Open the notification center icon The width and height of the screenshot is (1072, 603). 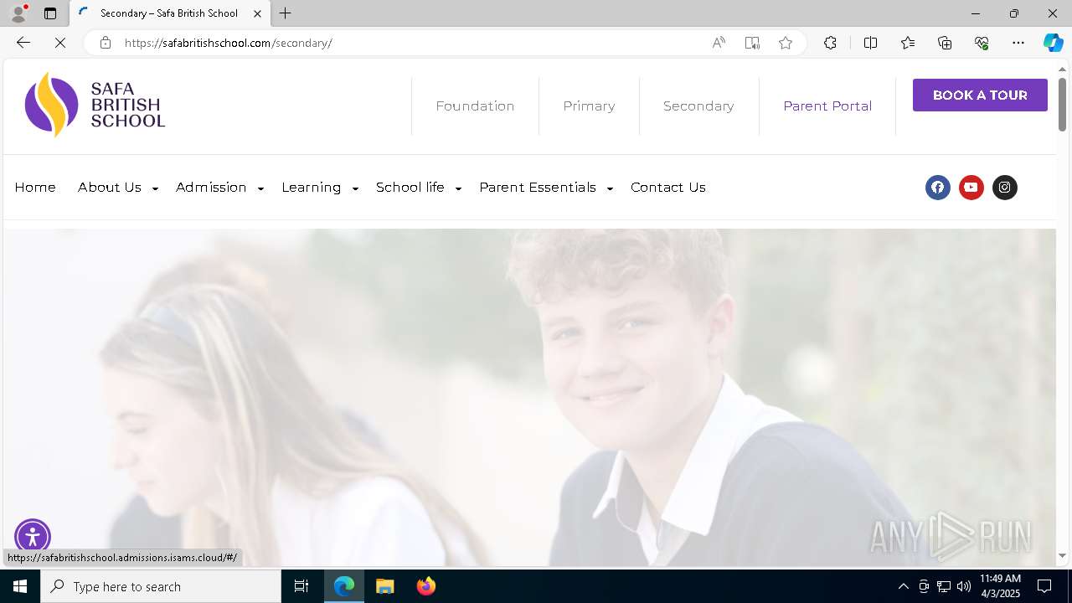pyautogui.click(x=1044, y=586)
